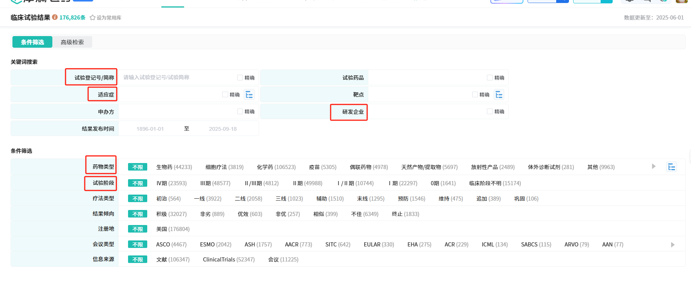Open the tree selector icon for 适应症
The height and width of the screenshot is (281, 691).
[249, 95]
